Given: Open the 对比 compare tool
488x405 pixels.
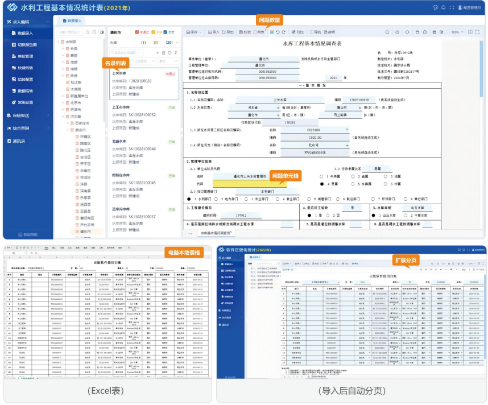Looking at the screenshot, I should pos(297,32).
